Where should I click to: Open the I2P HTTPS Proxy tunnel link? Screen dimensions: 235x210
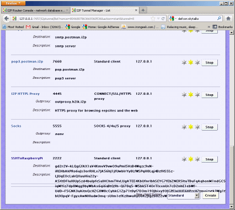tap(25, 94)
